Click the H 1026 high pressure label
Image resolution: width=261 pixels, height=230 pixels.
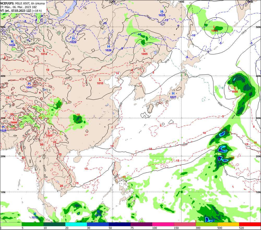coord(108,48)
